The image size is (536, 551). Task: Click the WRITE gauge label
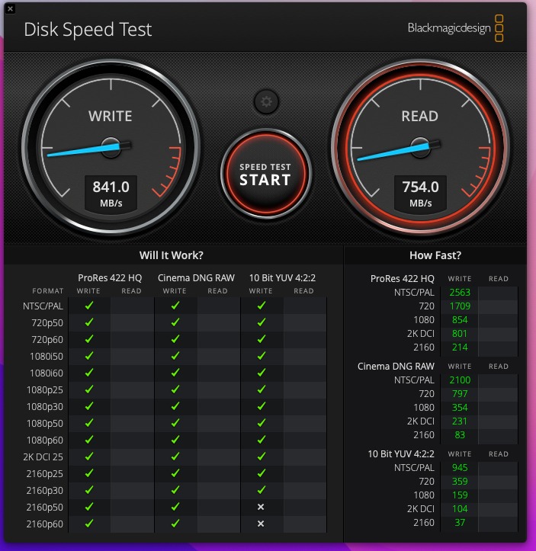[111, 117]
